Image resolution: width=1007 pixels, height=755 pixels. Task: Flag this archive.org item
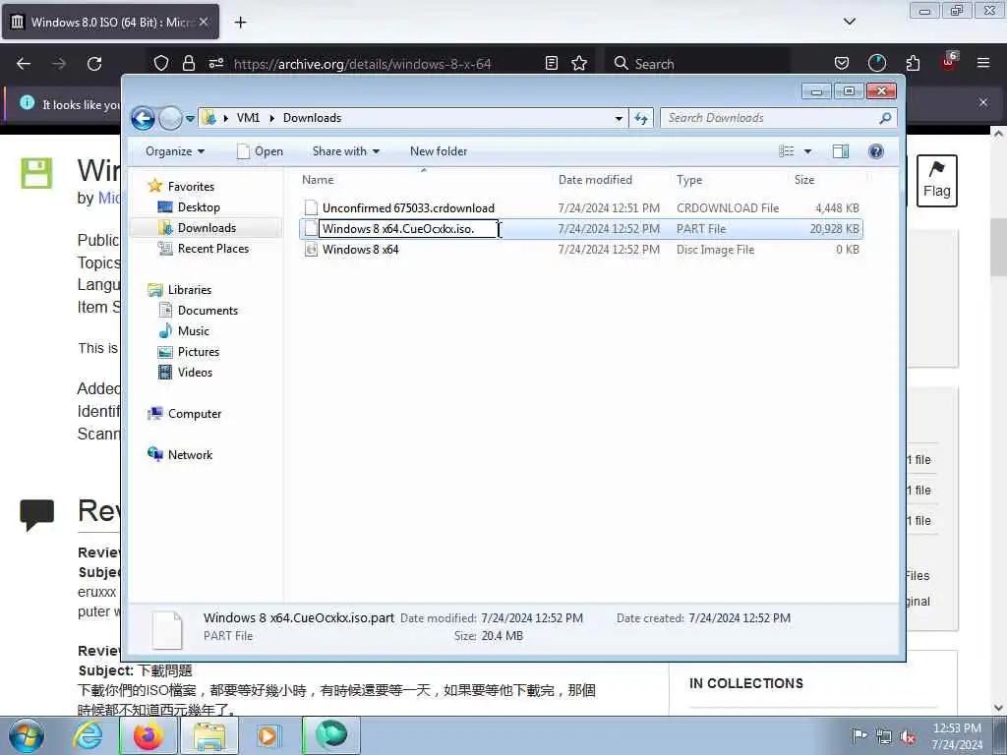[936, 181]
